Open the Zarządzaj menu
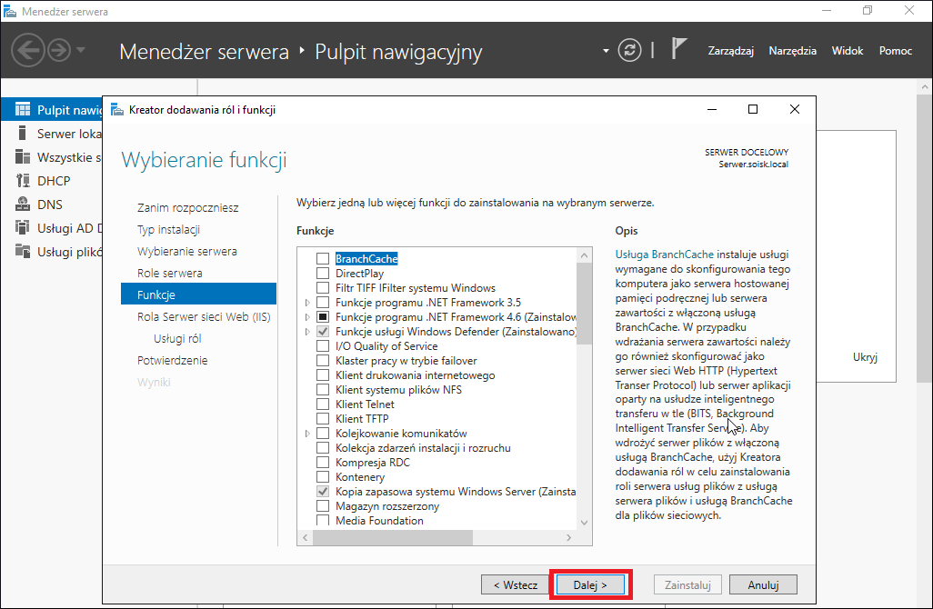This screenshot has height=609, width=933. [x=731, y=51]
